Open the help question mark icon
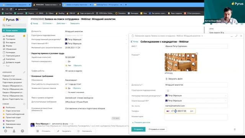Viewport: 245px width, 138px height. [x=22, y=131]
